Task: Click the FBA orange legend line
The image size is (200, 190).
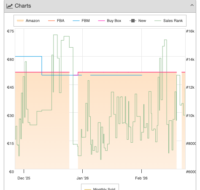Action: point(51,21)
